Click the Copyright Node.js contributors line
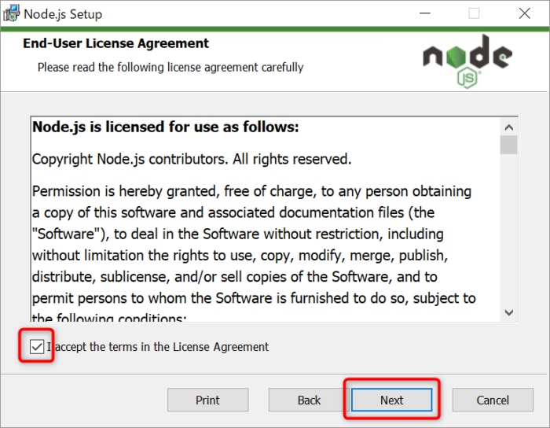Viewport: 550px width, 428px height. click(x=191, y=159)
